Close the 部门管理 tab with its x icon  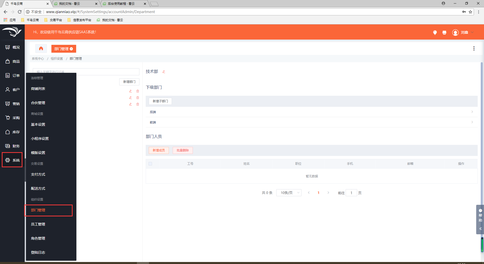point(71,49)
